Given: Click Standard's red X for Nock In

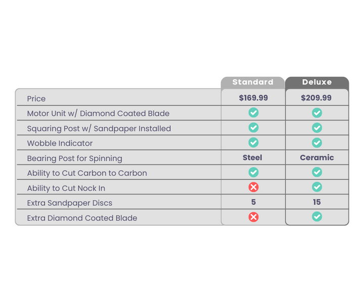Looking at the screenshot, I should click(253, 187).
